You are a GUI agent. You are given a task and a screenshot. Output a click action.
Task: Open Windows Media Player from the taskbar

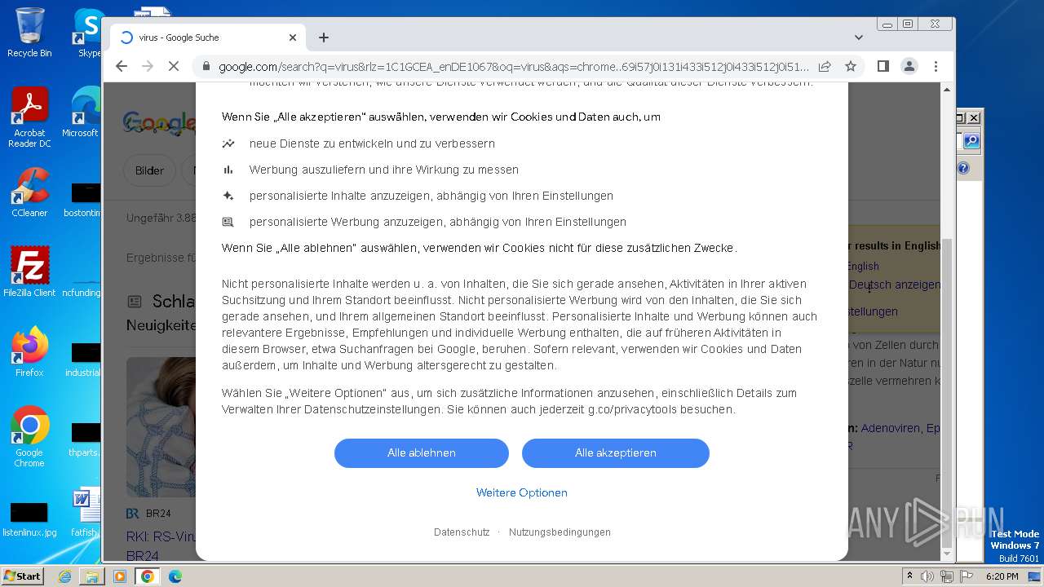click(x=120, y=576)
